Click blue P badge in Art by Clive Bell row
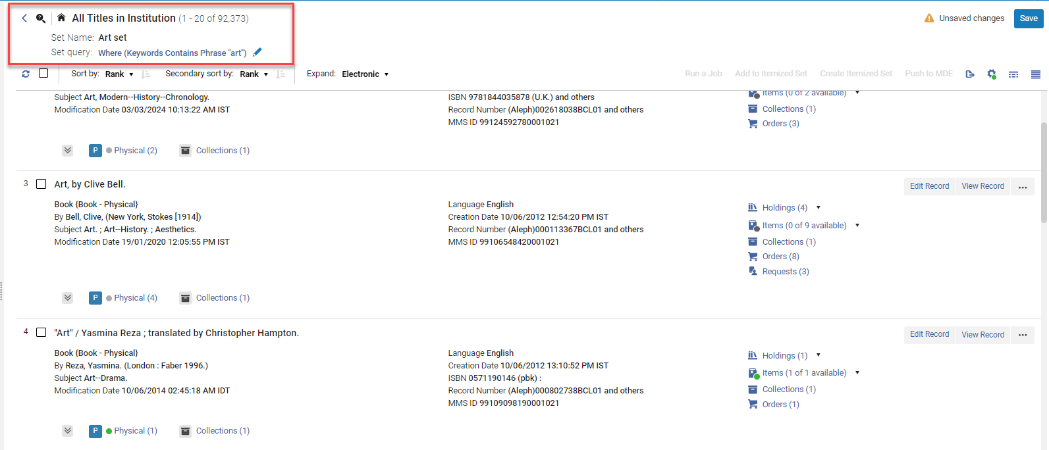Viewport: 1049px width, 450px height. click(95, 298)
